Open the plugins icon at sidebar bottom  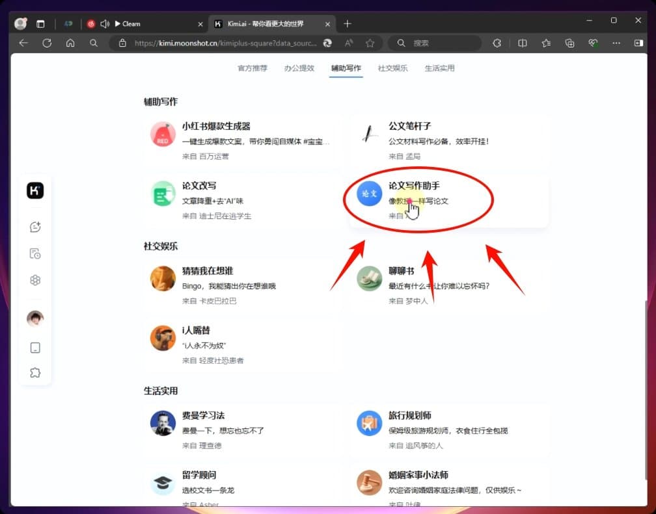(x=35, y=372)
